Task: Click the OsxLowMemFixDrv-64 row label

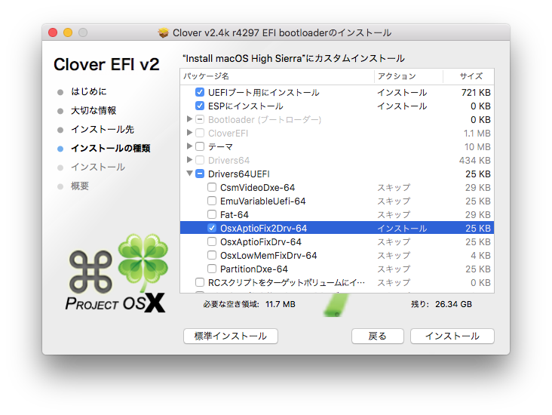Action: (268, 255)
